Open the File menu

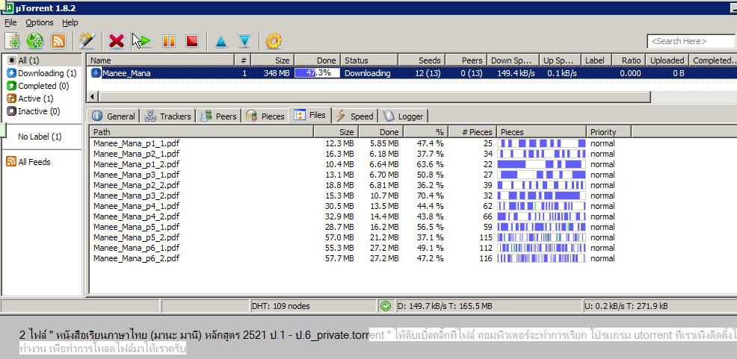click(10, 22)
